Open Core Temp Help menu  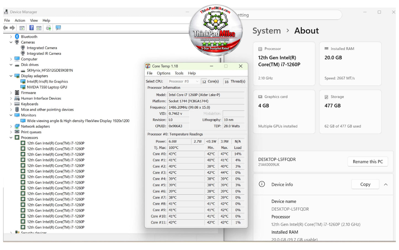pos(192,73)
